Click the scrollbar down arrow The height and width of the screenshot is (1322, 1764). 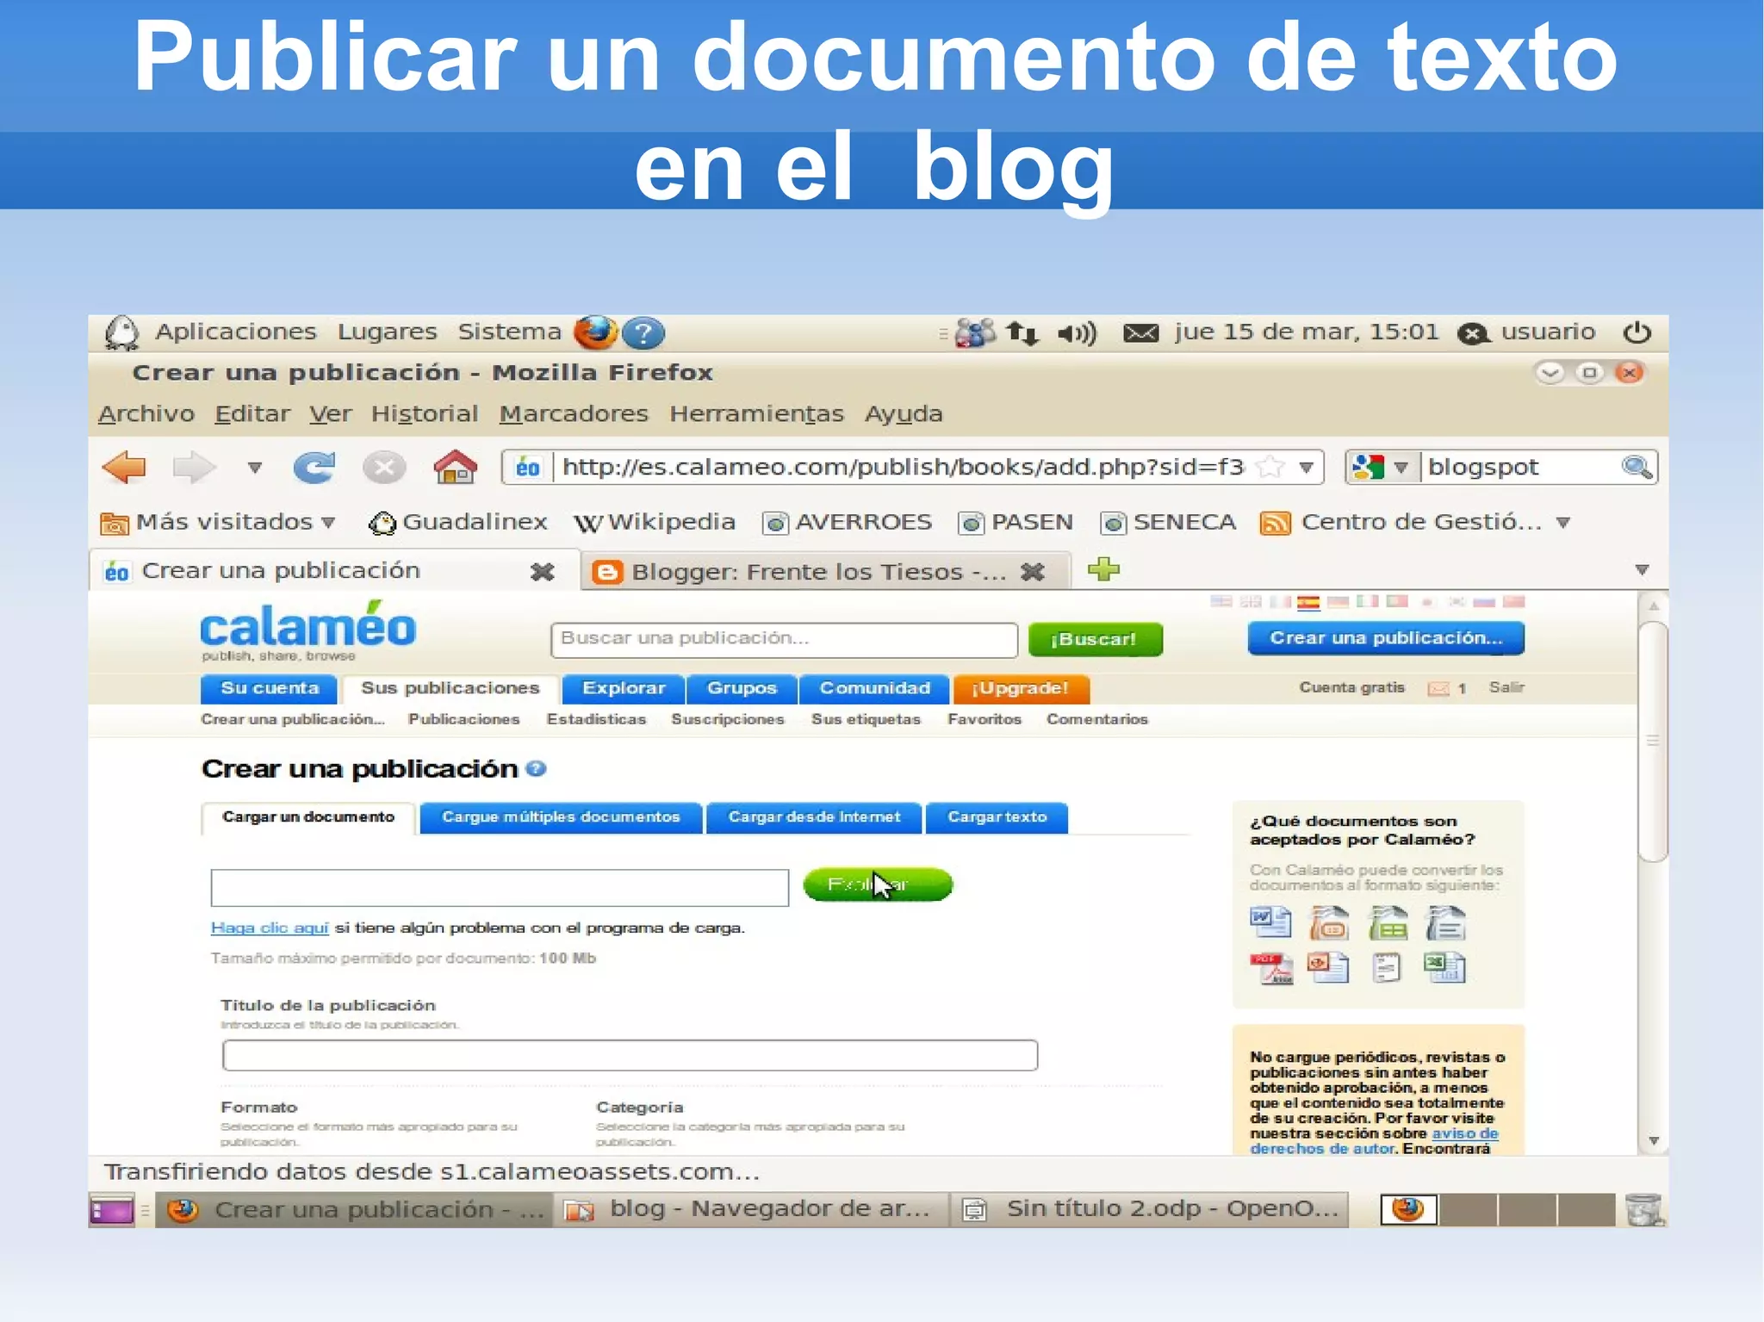(1653, 1140)
